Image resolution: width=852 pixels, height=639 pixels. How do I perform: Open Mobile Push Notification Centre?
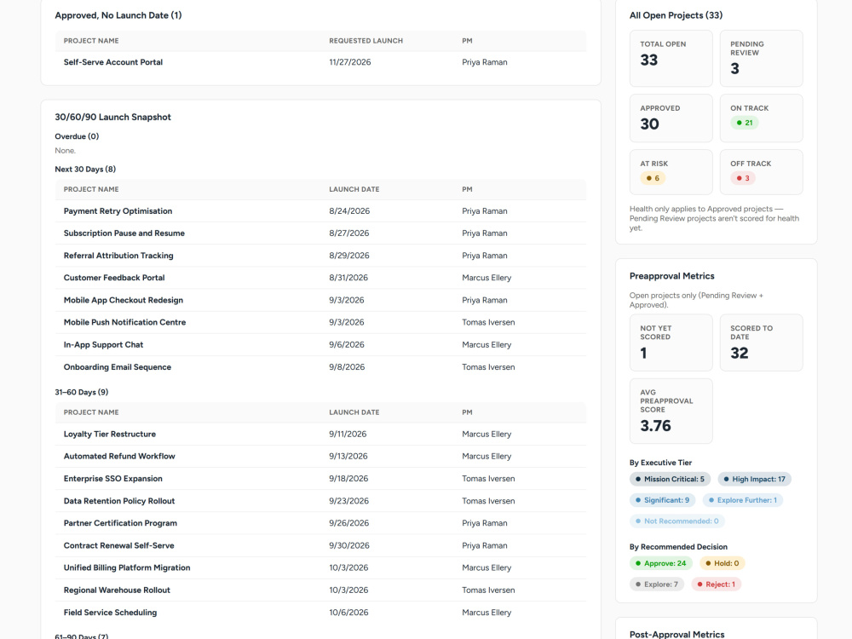pos(124,322)
